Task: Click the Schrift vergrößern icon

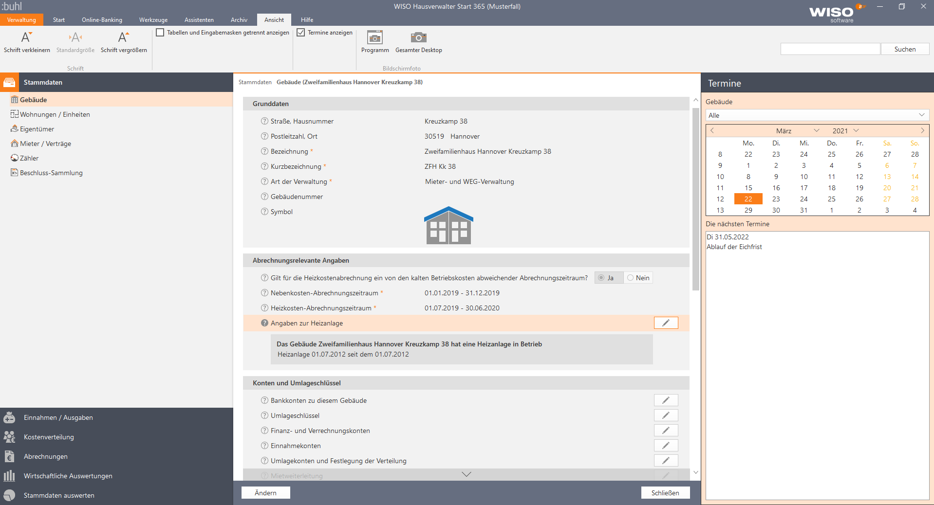Action: tap(124, 37)
